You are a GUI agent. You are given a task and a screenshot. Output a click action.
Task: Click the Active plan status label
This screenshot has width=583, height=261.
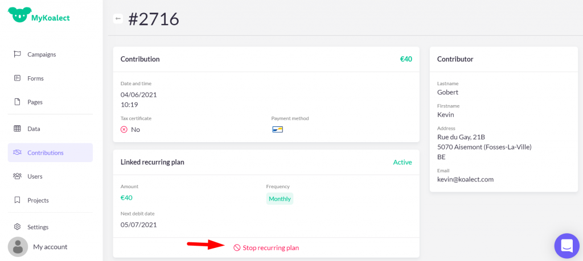coord(402,162)
